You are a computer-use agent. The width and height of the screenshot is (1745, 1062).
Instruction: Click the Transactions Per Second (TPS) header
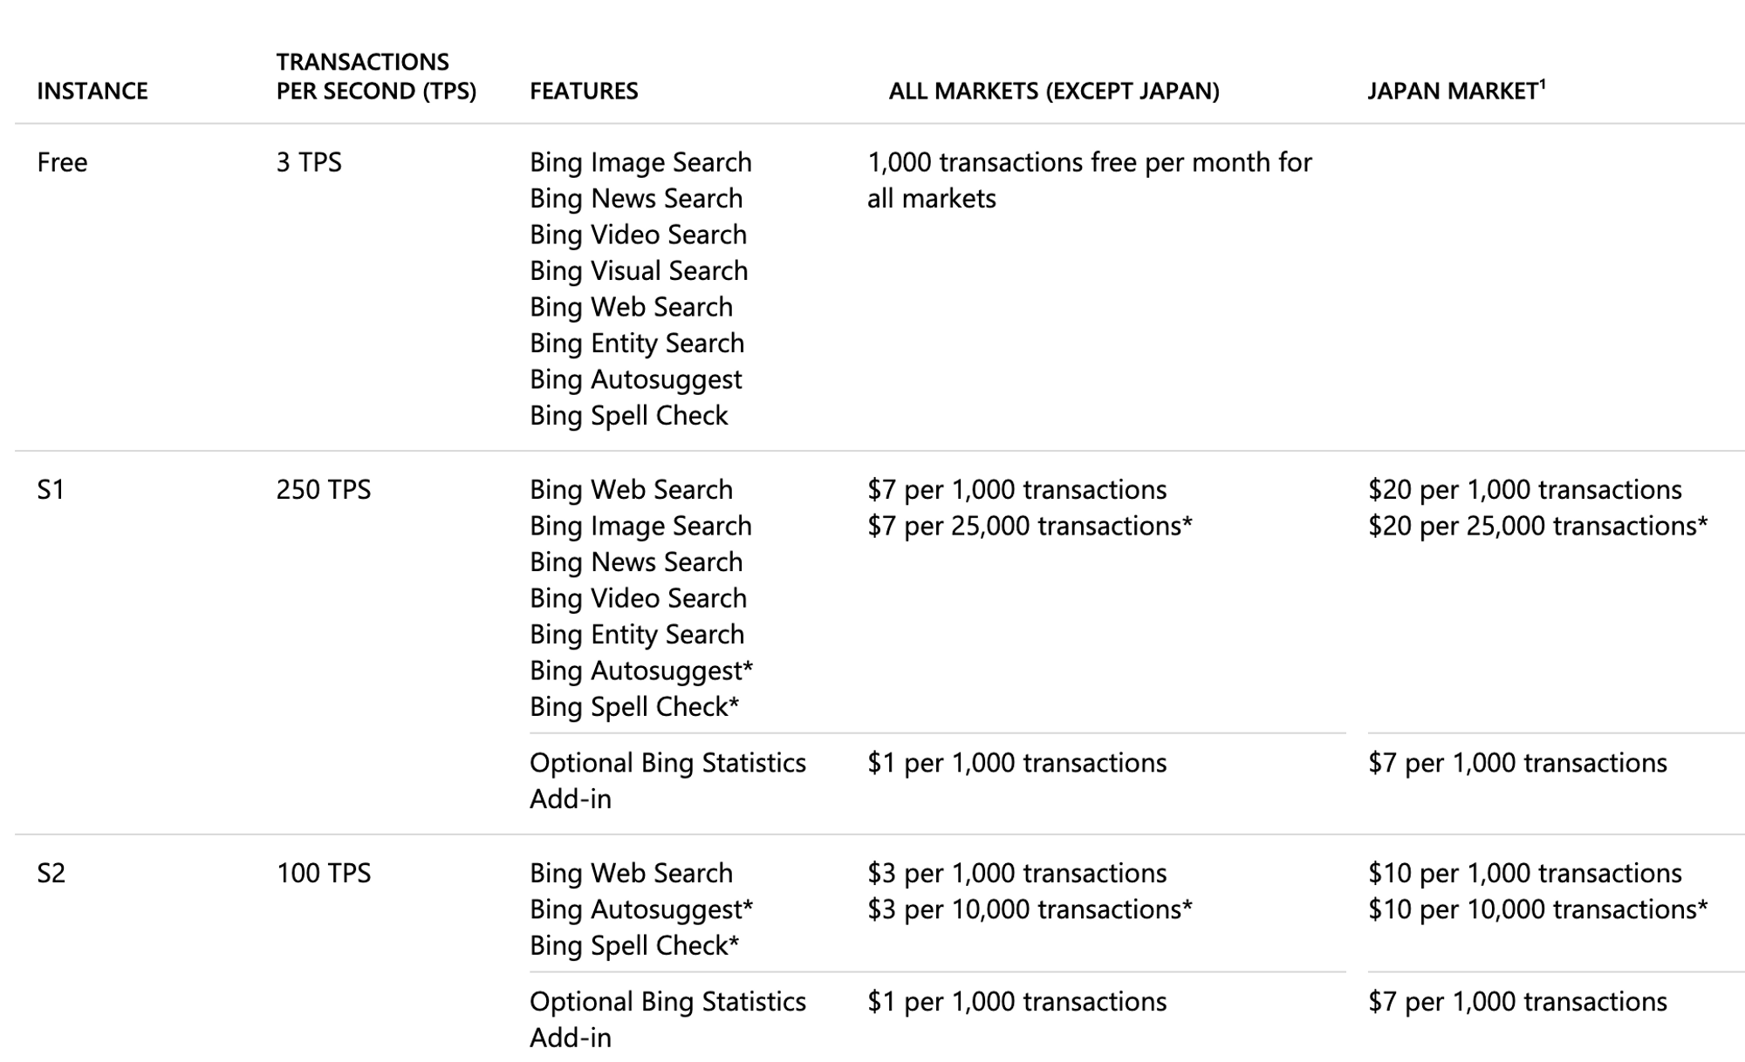(x=376, y=77)
